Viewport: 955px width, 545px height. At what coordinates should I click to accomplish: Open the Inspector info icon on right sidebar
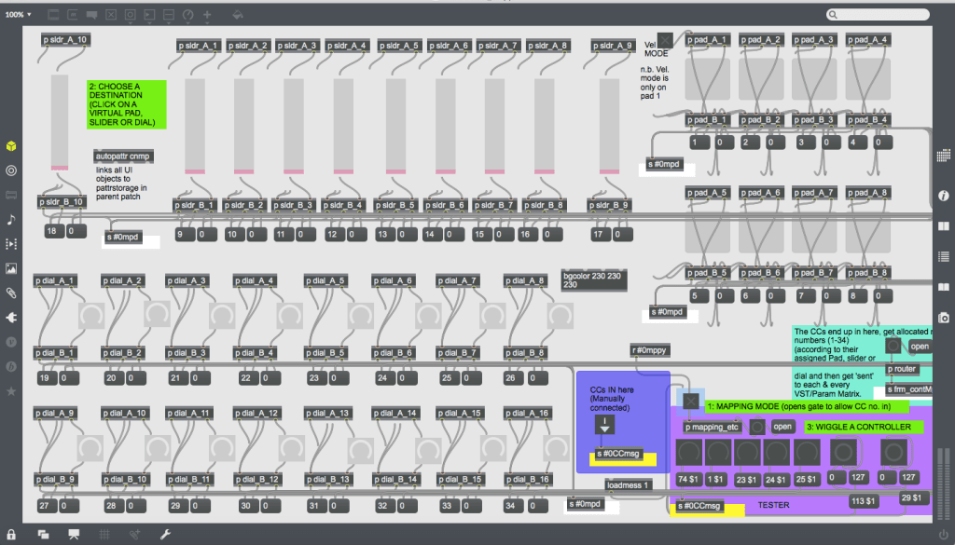[944, 196]
